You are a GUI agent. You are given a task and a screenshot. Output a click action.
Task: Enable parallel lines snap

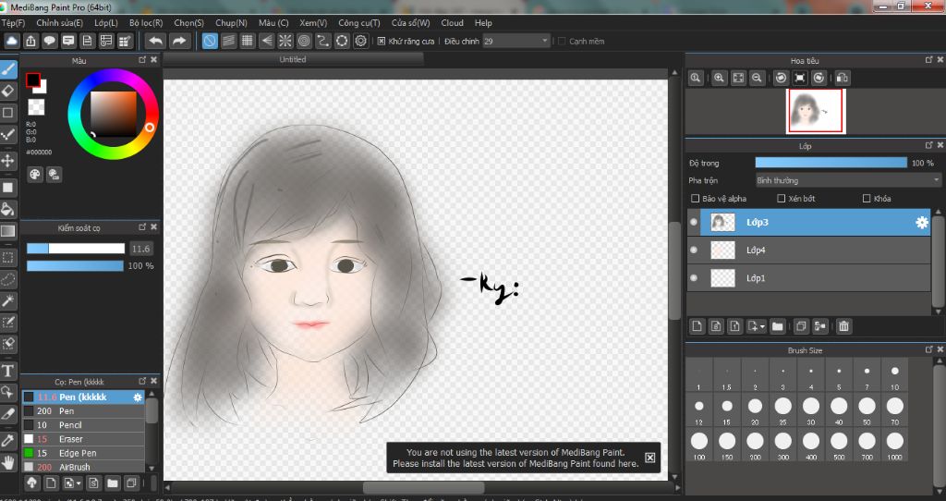[x=228, y=41]
